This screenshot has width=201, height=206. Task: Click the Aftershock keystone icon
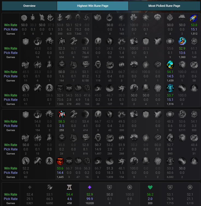pyautogui.click(x=146, y=18)
